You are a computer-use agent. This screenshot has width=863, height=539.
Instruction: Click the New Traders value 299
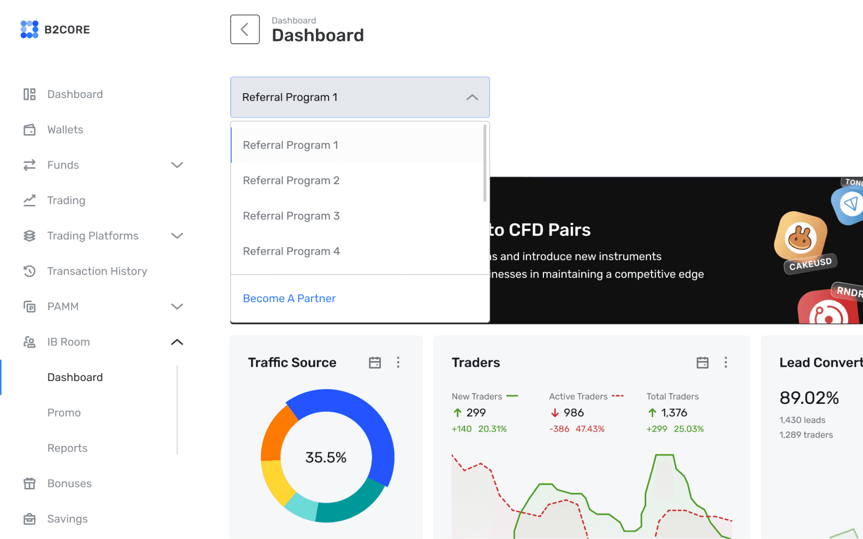476,413
